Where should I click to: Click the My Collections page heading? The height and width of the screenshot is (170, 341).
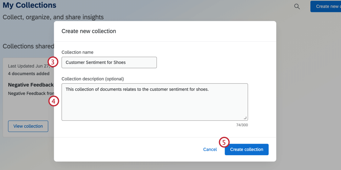click(29, 6)
